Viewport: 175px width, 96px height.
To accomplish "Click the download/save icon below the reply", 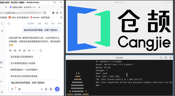I will 24,51.
